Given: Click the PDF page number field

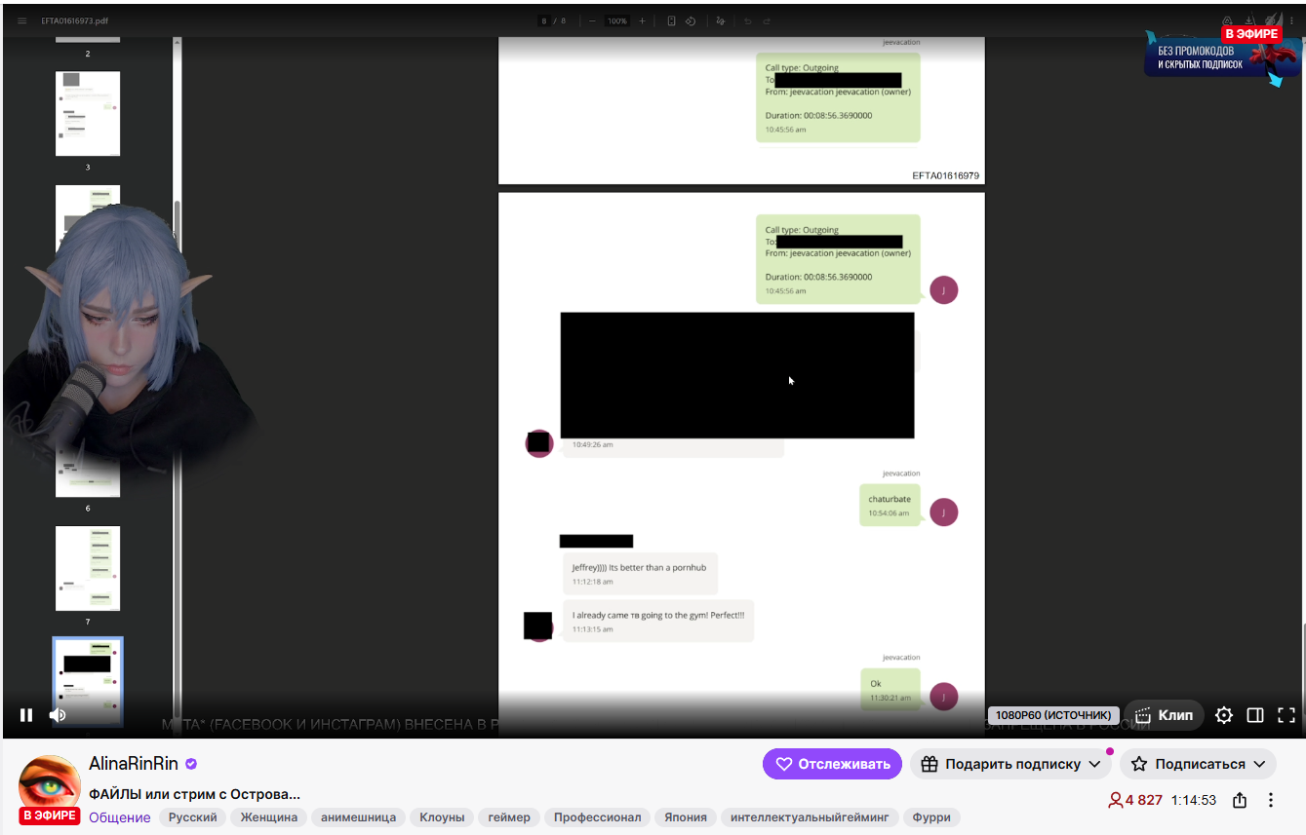Looking at the screenshot, I should (544, 20).
